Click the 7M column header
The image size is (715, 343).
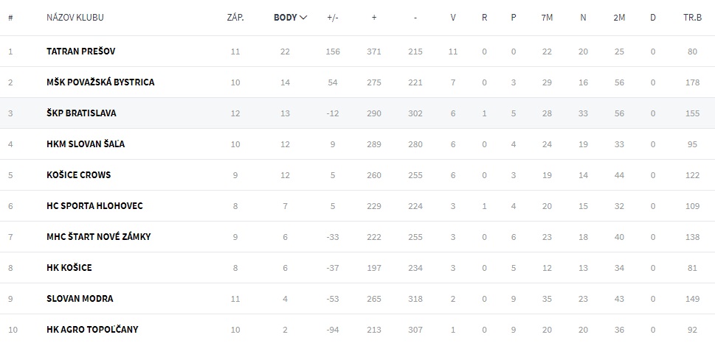click(547, 18)
